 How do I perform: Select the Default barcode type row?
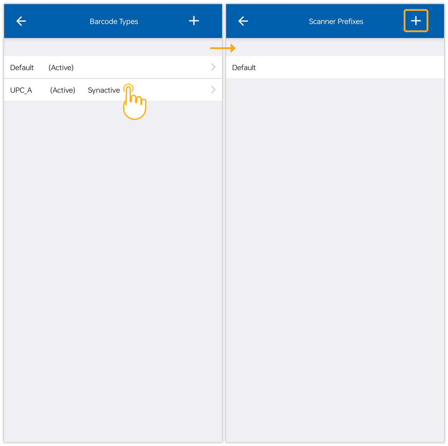(x=113, y=67)
